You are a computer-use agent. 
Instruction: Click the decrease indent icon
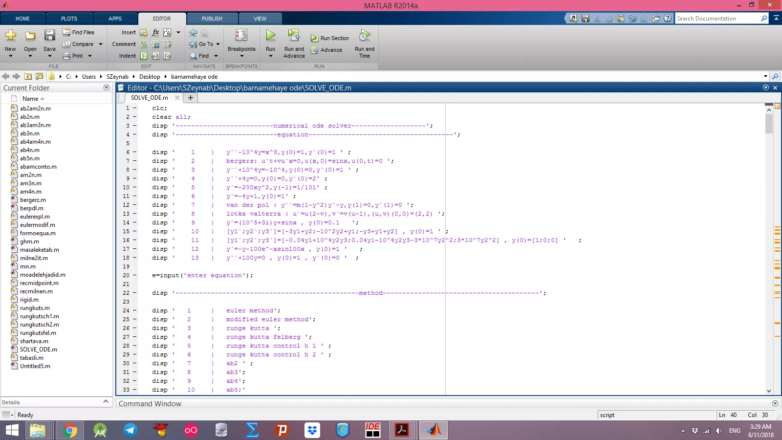tap(167, 56)
